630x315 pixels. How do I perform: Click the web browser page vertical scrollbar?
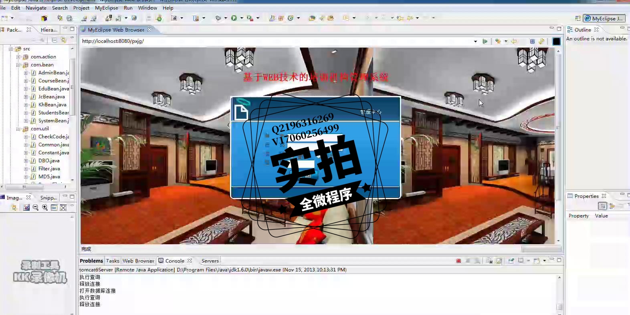point(558,146)
